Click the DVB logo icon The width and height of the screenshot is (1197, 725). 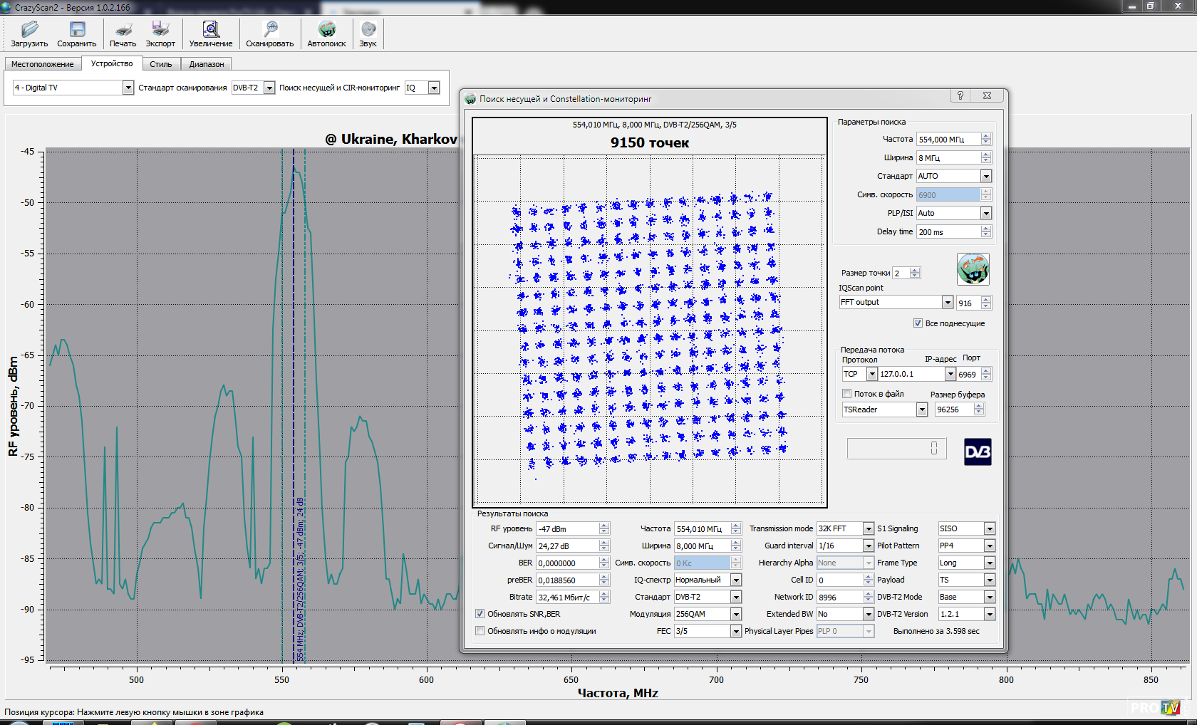[978, 452]
